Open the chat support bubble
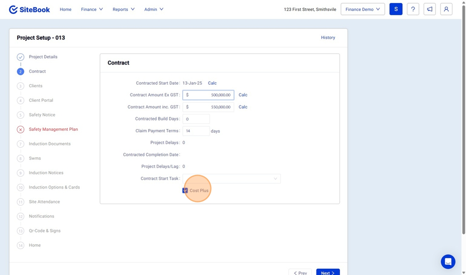Viewport: 466px width, 275px height. point(448,262)
